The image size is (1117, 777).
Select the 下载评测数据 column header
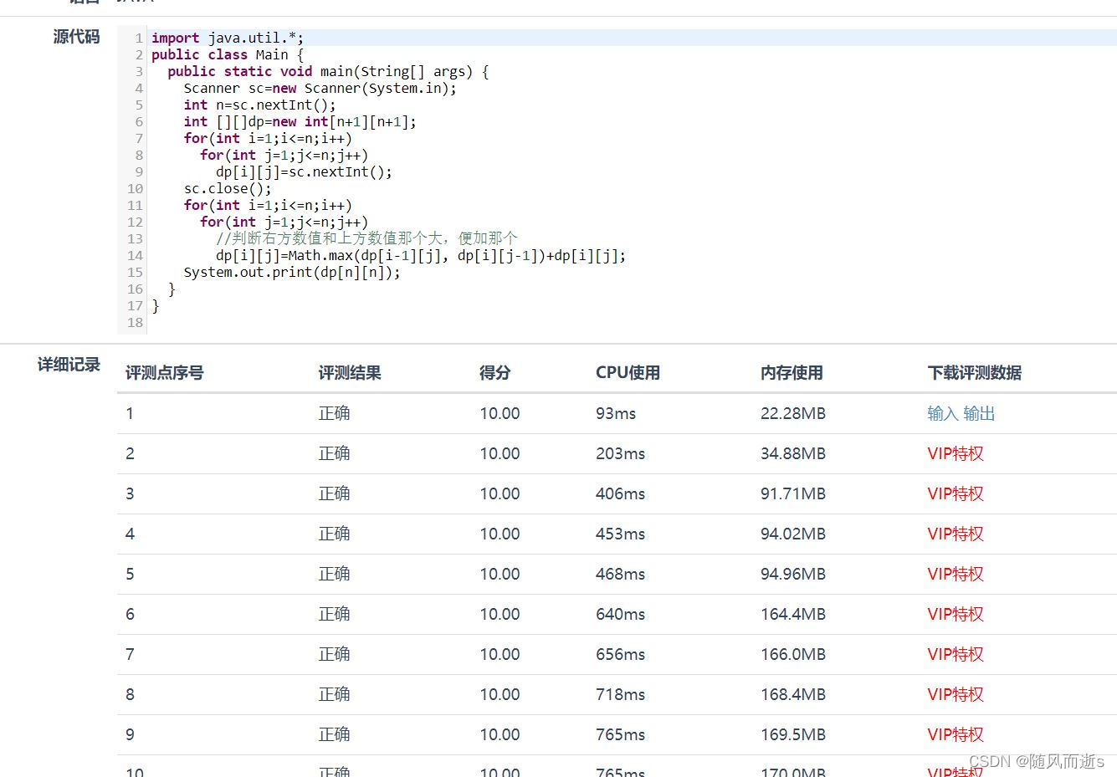(974, 373)
